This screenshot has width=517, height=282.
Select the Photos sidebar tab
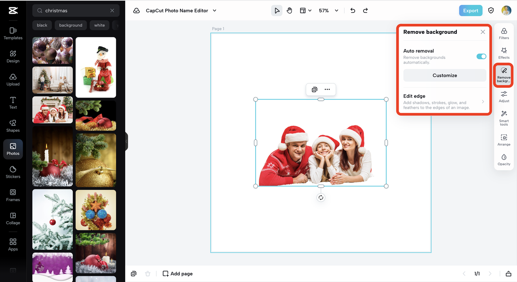[x=13, y=149]
